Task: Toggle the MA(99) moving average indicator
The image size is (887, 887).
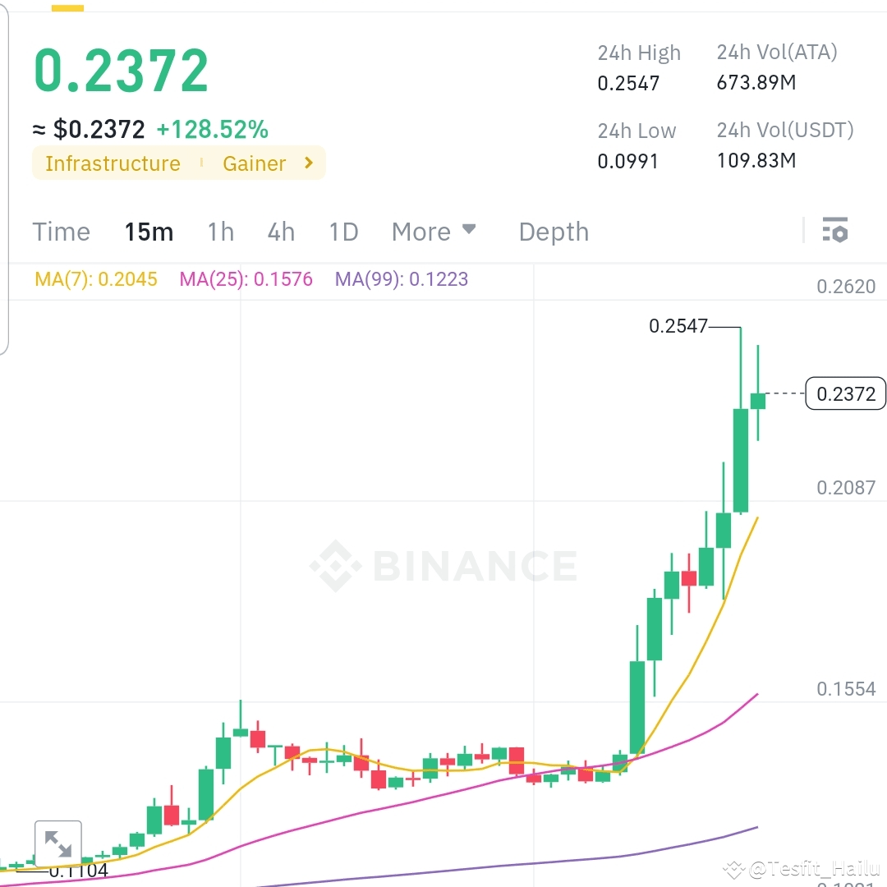Action: tap(402, 279)
